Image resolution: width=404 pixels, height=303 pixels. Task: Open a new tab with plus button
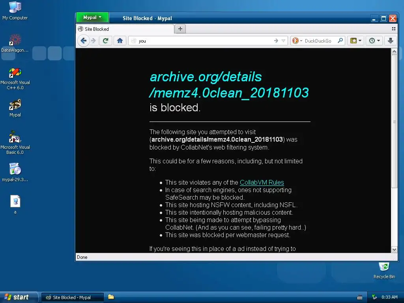click(180, 29)
